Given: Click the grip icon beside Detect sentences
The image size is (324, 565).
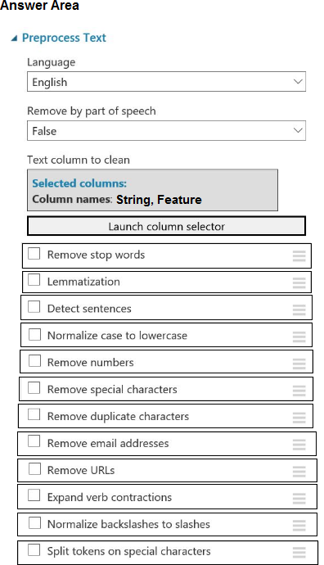Looking at the screenshot, I should click(299, 310).
